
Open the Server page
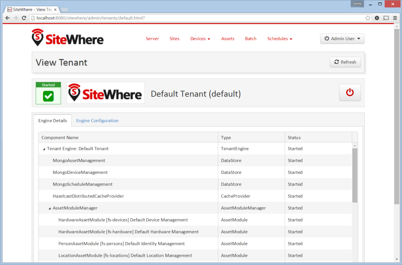pos(152,39)
